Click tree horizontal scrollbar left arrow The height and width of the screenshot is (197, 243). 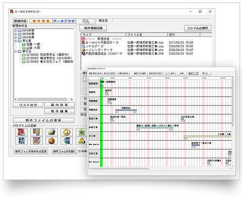coord(16,99)
